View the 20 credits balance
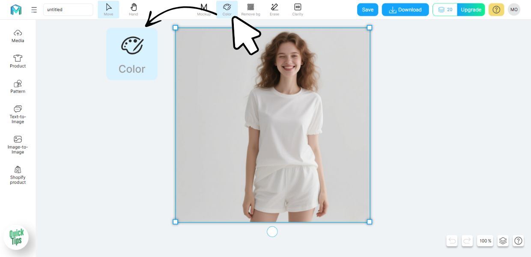 pos(445,9)
